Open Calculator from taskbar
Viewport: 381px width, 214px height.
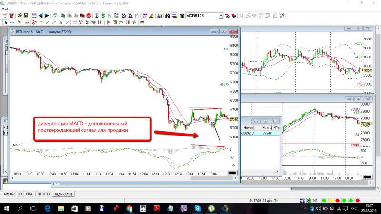click(143, 208)
